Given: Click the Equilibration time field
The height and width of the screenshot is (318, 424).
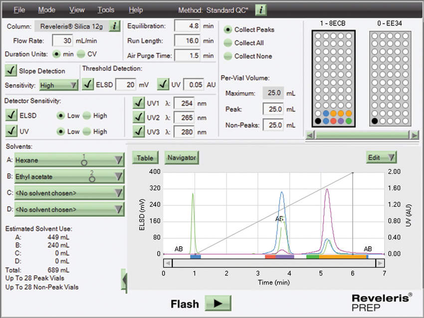Looking at the screenshot, I should tap(187, 26).
